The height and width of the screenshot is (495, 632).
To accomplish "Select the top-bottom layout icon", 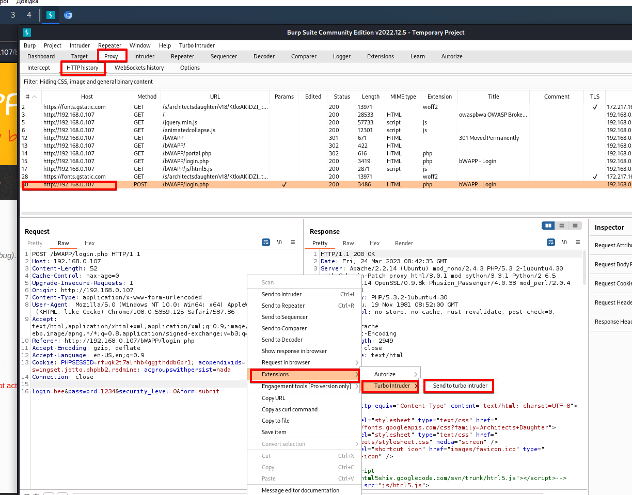I will click(561, 226).
